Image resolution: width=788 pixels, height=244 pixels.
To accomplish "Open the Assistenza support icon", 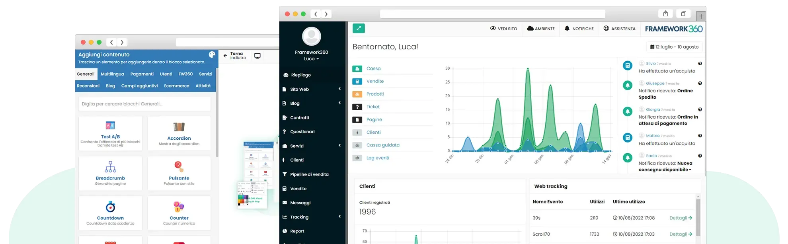I will point(606,28).
